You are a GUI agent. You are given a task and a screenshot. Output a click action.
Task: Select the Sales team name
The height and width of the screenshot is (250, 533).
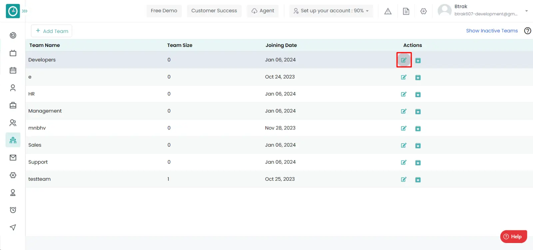pos(35,145)
